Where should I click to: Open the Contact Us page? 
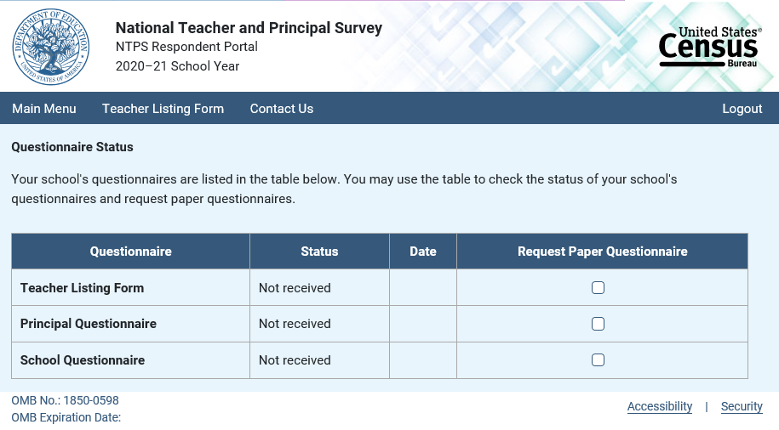click(x=282, y=109)
